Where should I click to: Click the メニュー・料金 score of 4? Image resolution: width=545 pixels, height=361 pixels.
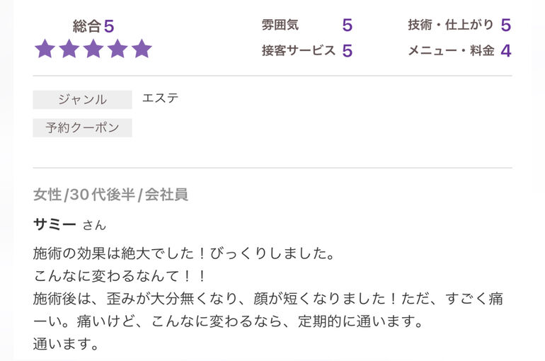click(x=506, y=51)
